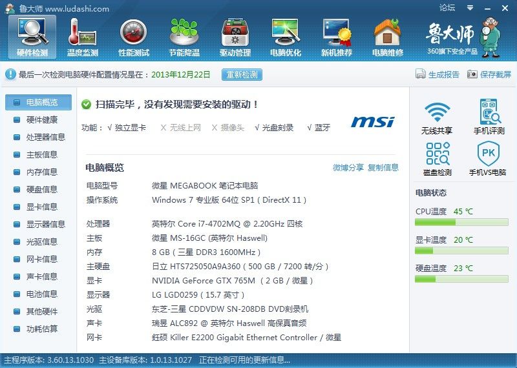Image resolution: width=517 pixels, height=368 pixels.
Task: Open the 论坛 forum link
Action: tap(447, 8)
